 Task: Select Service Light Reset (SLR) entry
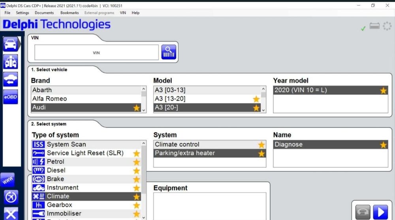pyautogui.click(x=86, y=153)
